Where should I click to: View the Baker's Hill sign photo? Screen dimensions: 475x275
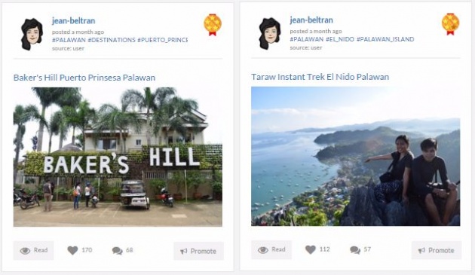pos(118,157)
